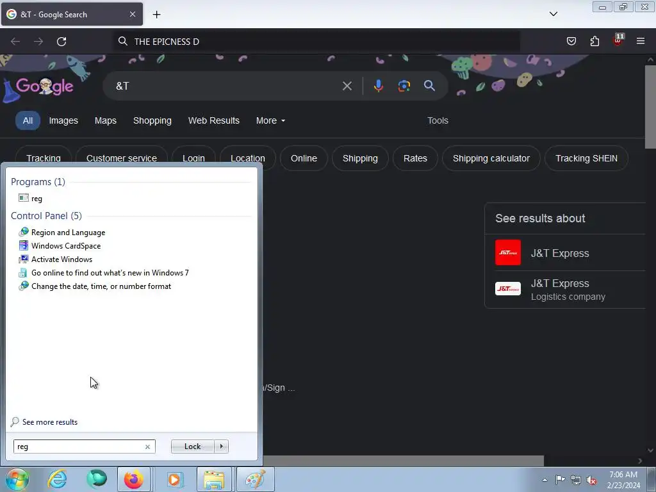Open J&T Express Logistics company result
656x492 pixels.
[568, 290]
